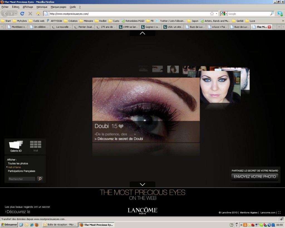Open the Fichier menu

[5, 7]
